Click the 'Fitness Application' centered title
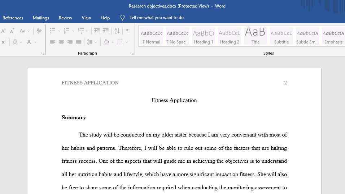345x194 pixels. [174, 100]
